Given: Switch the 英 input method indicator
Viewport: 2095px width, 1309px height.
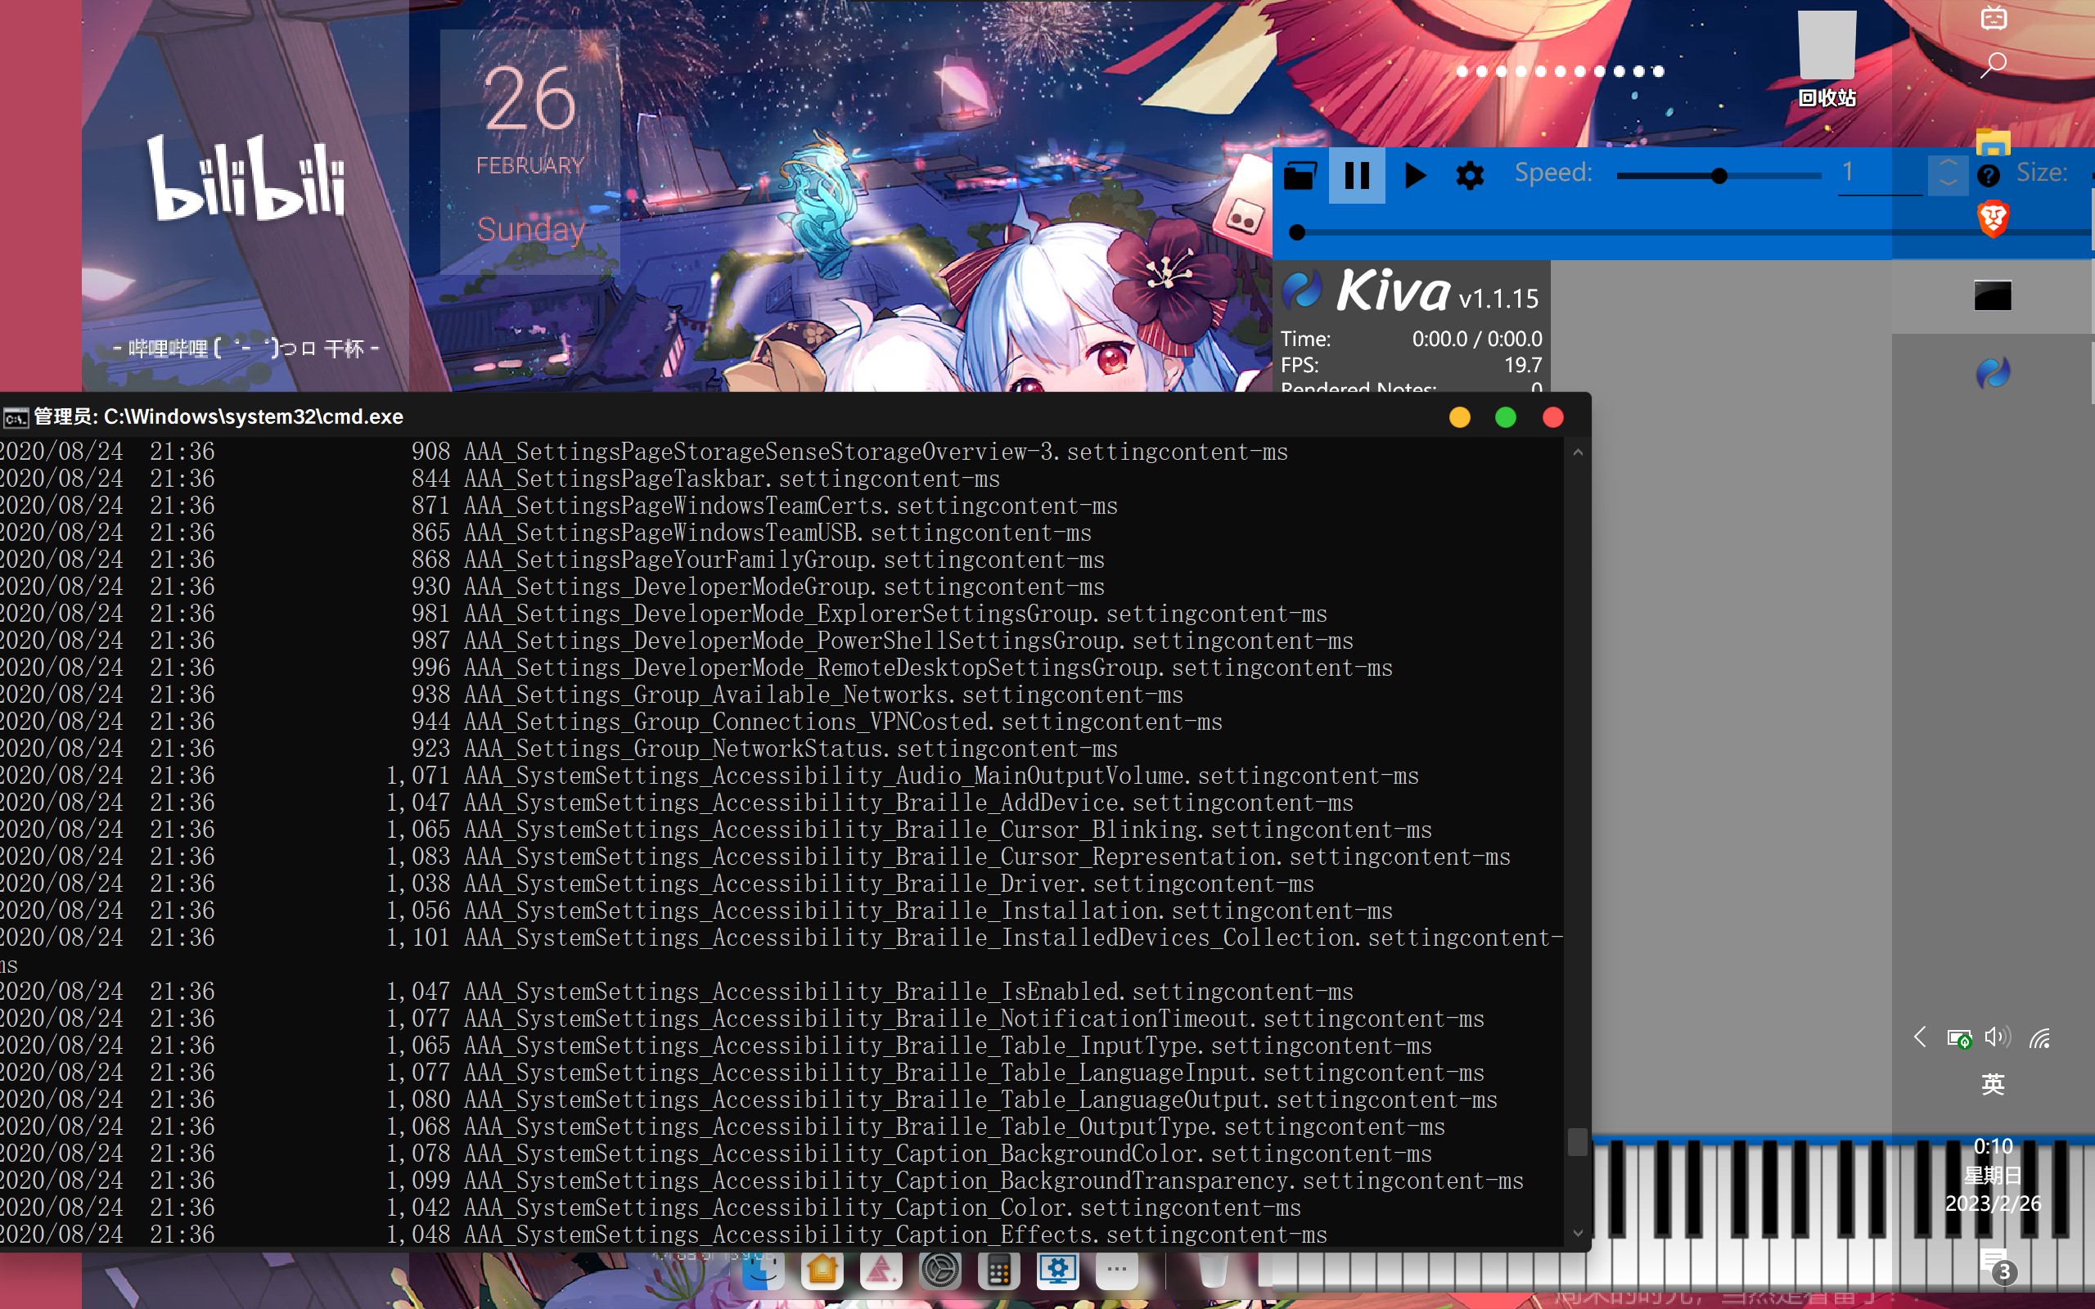Looking at the screenshot, I should click(1993, 1084).
